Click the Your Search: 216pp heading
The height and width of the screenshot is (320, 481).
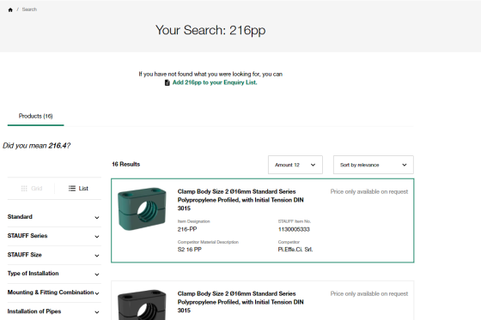click(210, 30)
